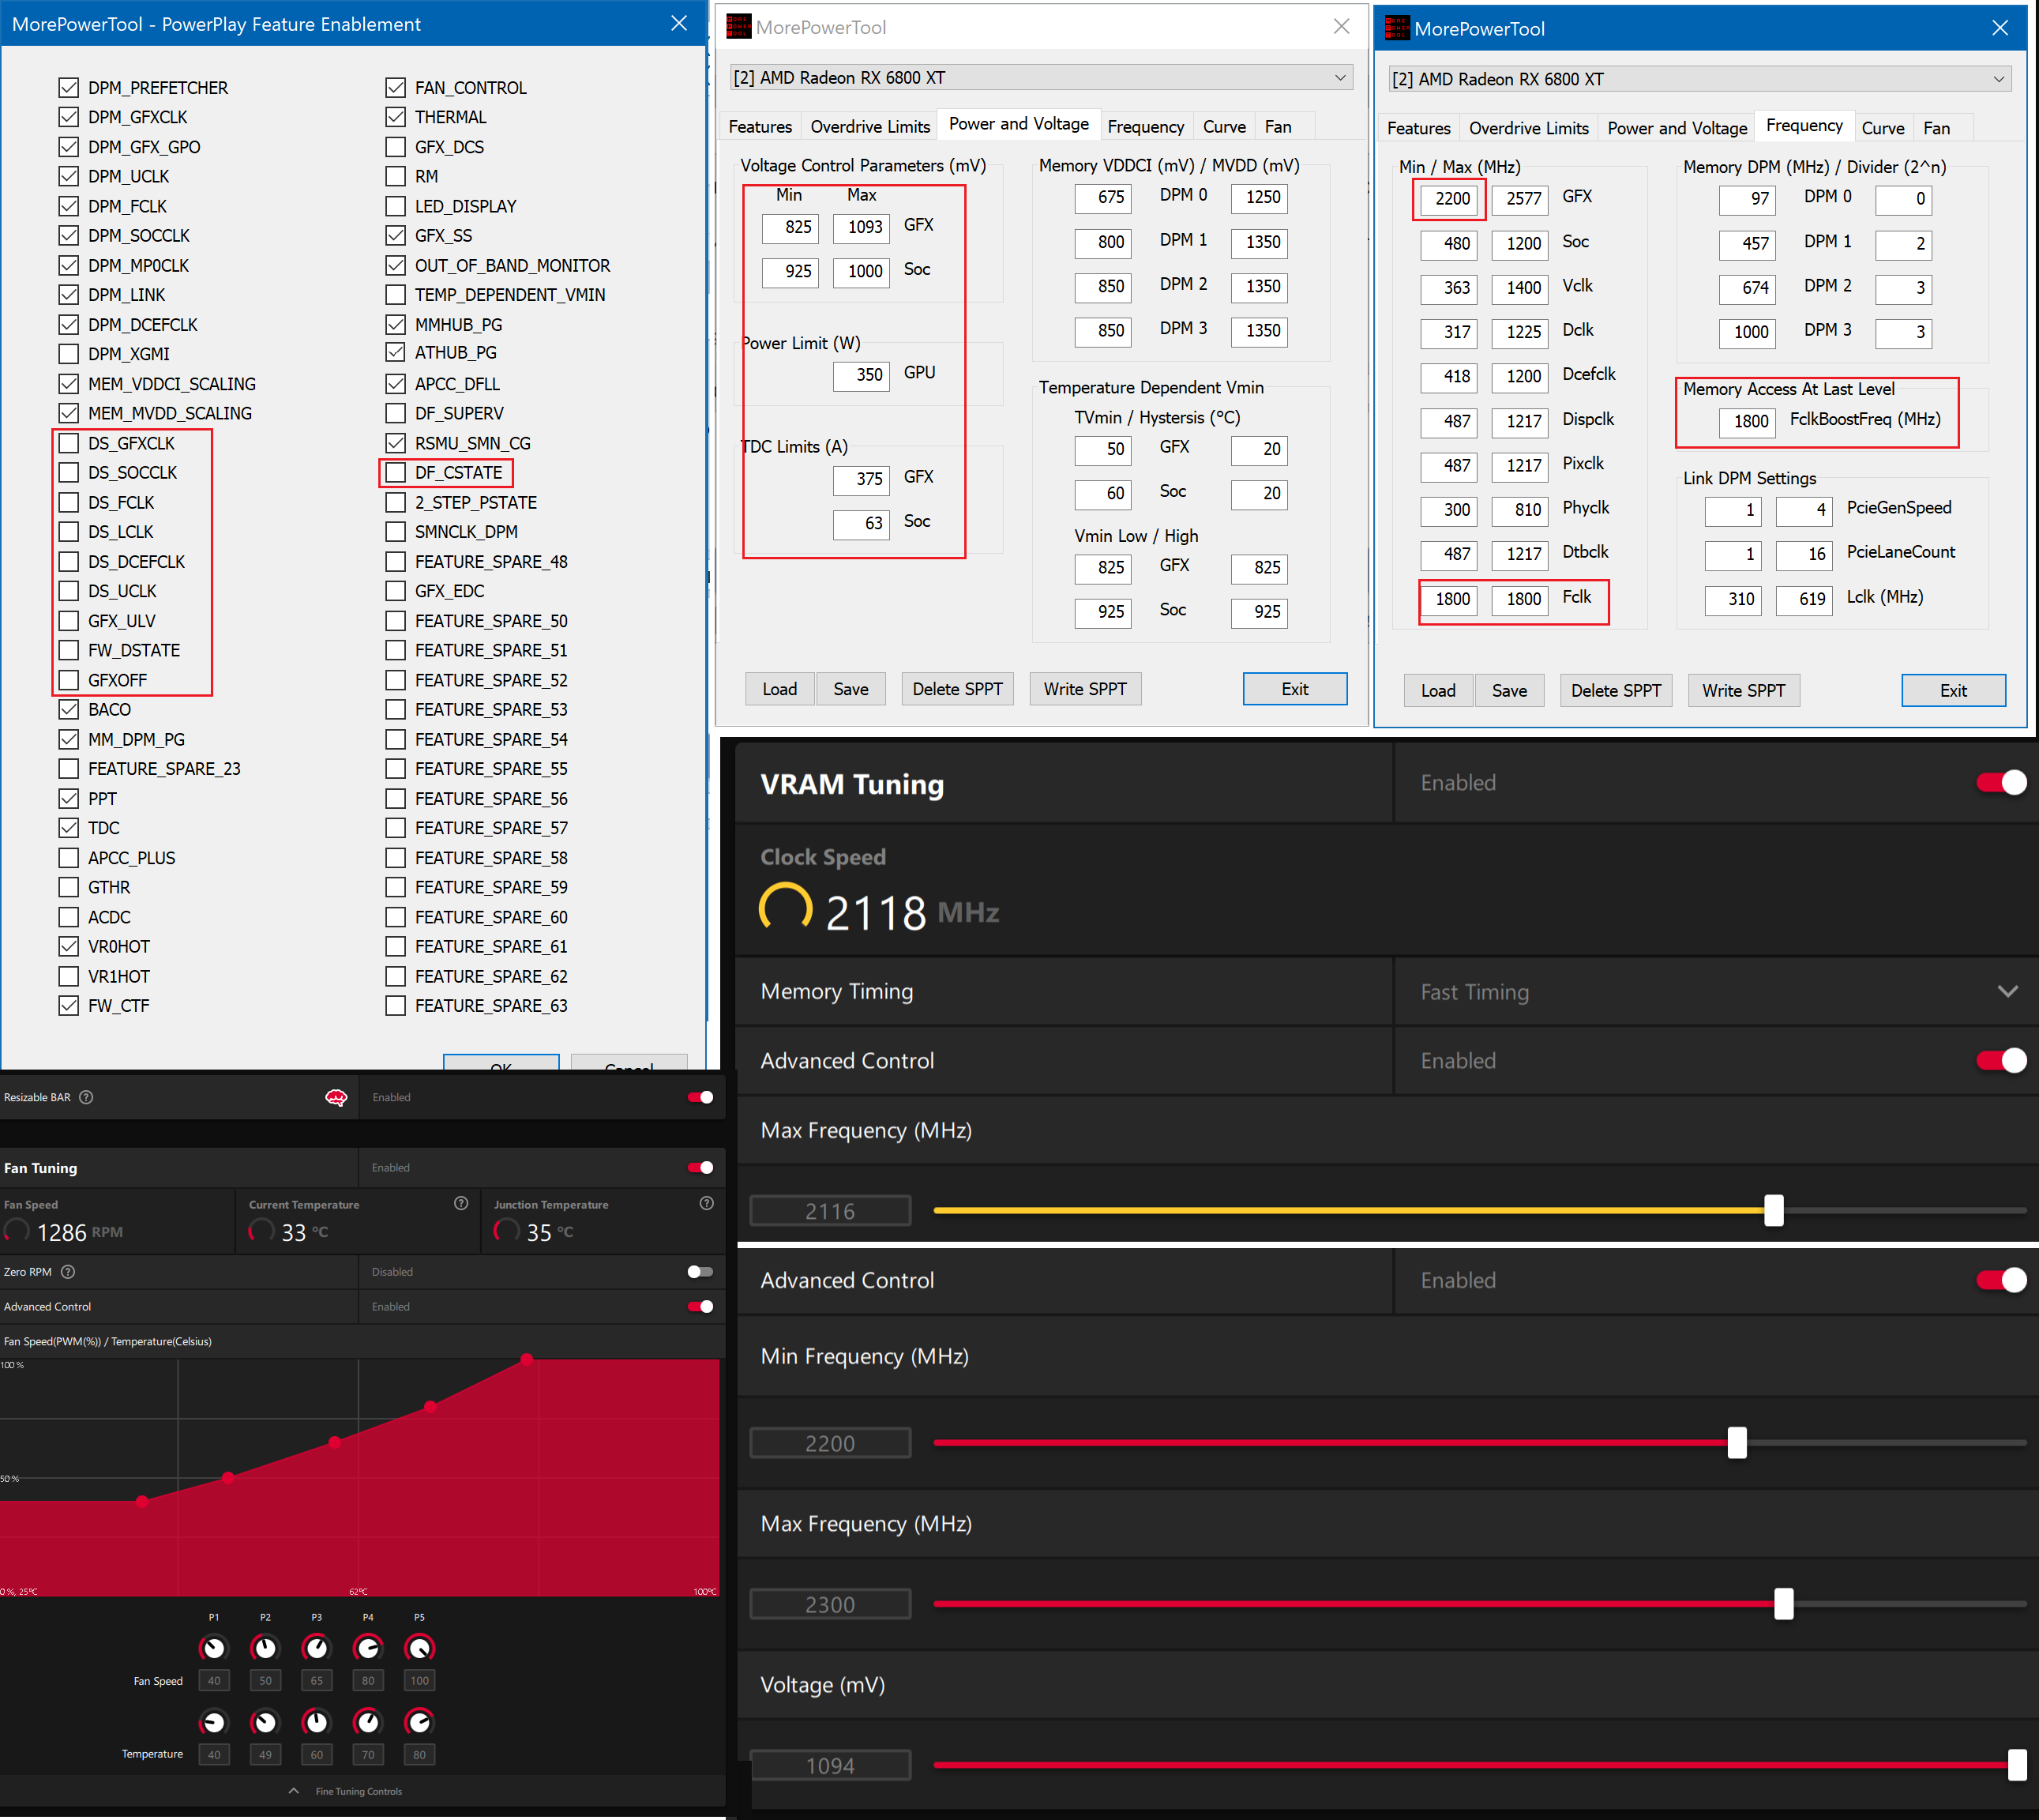The width and height of the screenshot is (2039, 1820).
Task: Check the DF_CSTATE feature box
Action: click(396, 472)
